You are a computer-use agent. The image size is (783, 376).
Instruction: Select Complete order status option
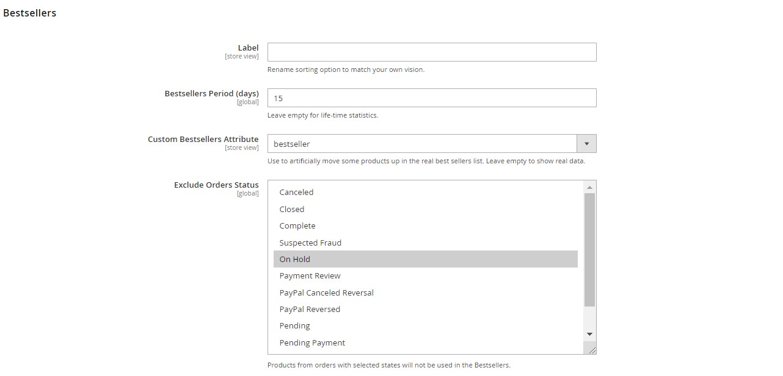point(297,225)
